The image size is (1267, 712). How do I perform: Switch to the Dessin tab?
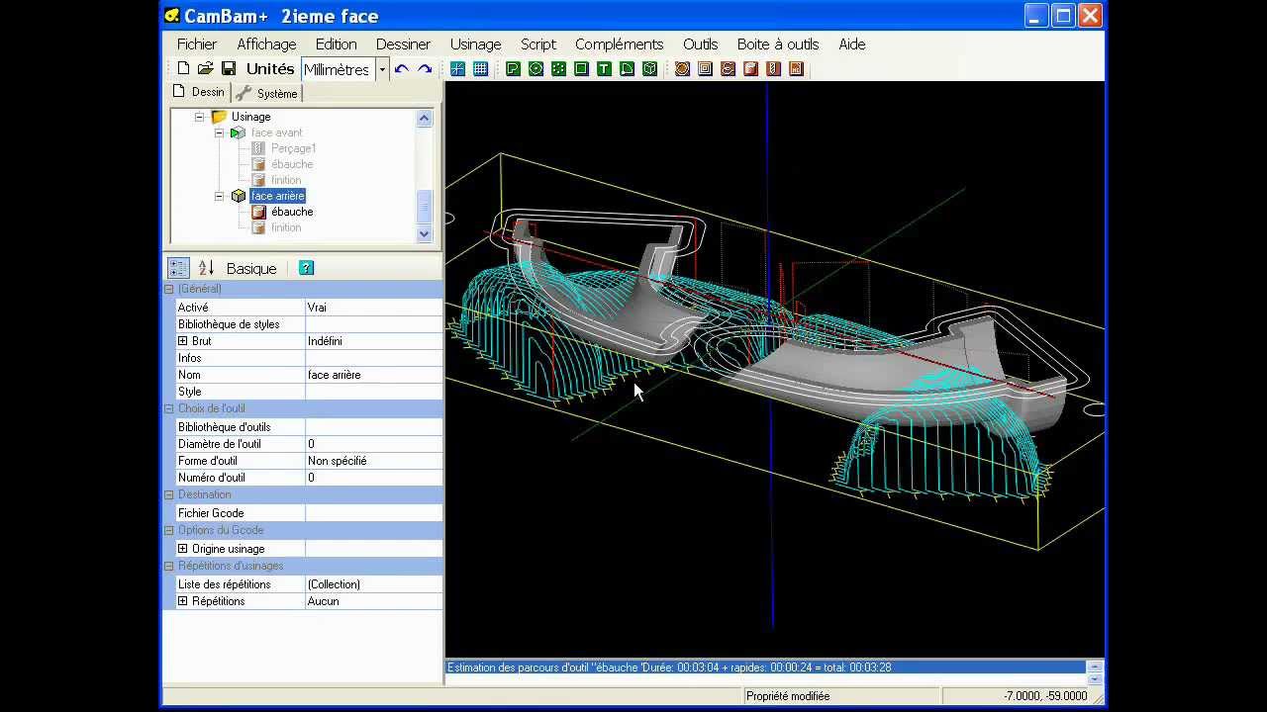click(x=199, y=92)
